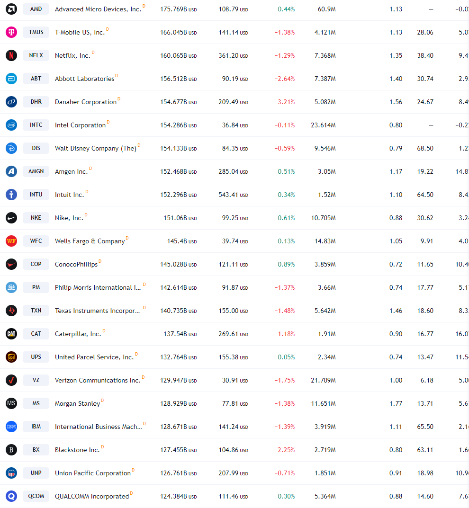Open the CAT ticker badge

tap(36, 334)
